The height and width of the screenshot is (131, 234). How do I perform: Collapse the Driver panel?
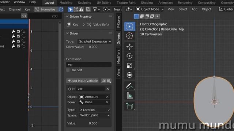[x=67, y=33]
